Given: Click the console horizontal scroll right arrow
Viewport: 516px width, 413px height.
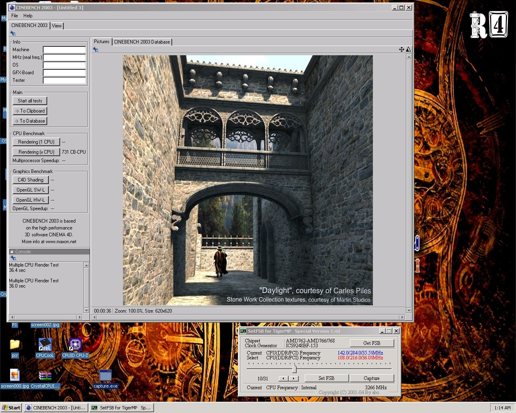Looking at the screenshot, I should point(79,317).
